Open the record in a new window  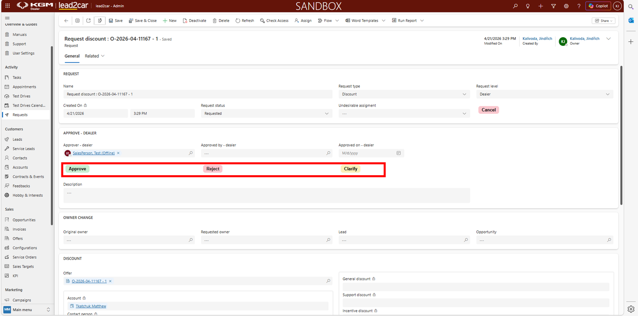pyautogui.click(x=89, y=21)
